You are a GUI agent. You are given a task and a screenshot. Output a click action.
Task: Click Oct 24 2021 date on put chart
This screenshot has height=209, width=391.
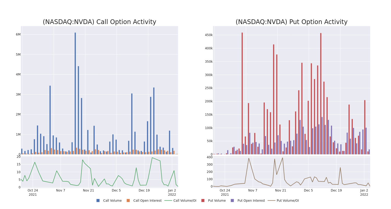pos(225,193)
